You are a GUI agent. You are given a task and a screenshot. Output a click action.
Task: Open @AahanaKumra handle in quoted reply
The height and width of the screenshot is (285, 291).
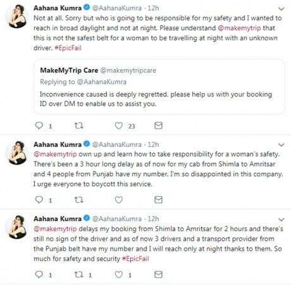tap(102, 82)
